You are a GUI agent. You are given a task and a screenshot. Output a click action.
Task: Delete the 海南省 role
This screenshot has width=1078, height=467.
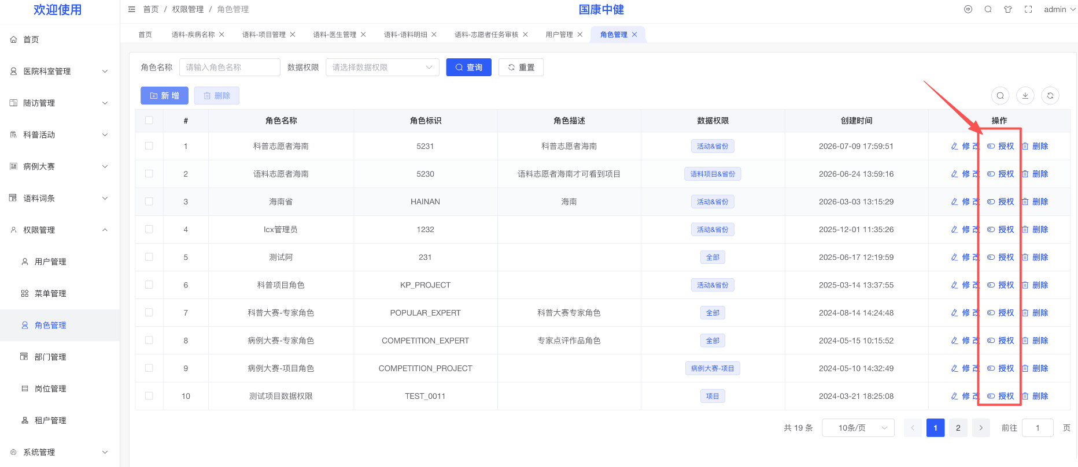1035,202
